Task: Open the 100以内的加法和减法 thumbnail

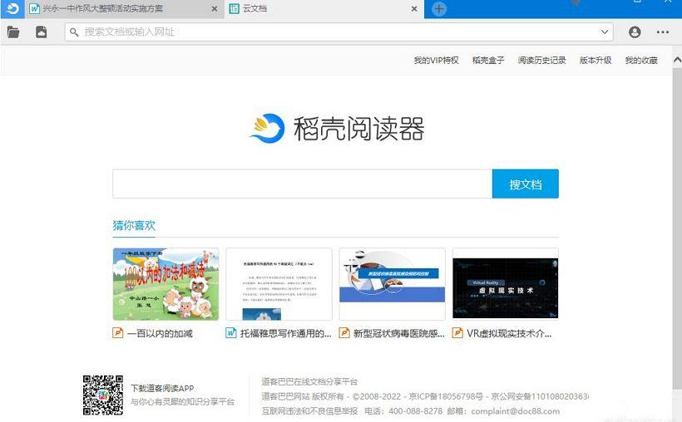Action: click(x=166, y=284)
